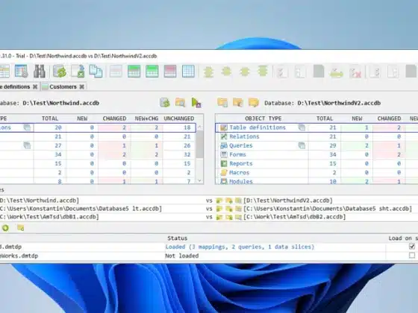
Task: Click the copy icon in right Table definitions row
Action: [x=302, y=127]
